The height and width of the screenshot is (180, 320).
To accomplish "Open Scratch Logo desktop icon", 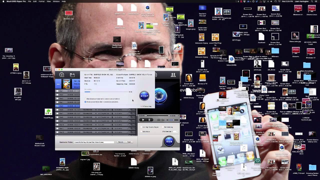I will 68,13.
